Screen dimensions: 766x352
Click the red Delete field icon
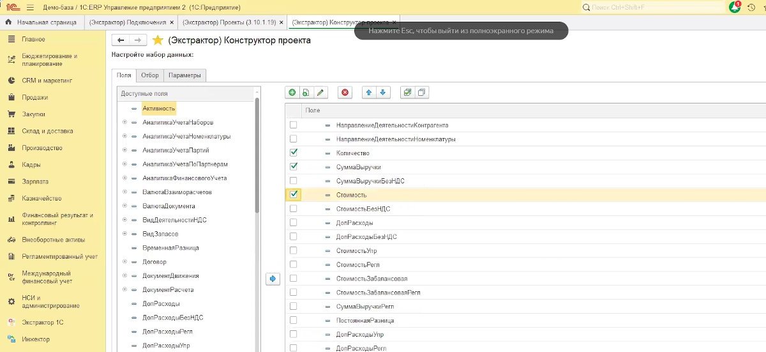pyautogui.click(x=345, y=93)
